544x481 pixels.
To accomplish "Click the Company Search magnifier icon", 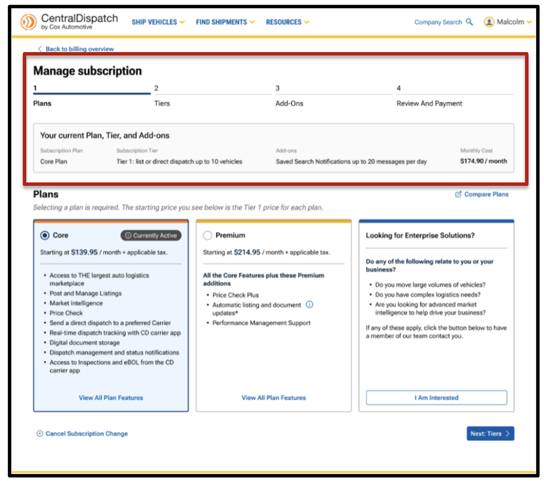I will tap(470, 22).
